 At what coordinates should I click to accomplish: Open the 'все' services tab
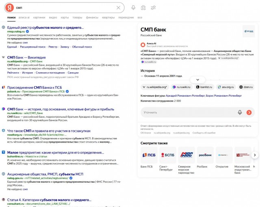[x=140, y=17]
